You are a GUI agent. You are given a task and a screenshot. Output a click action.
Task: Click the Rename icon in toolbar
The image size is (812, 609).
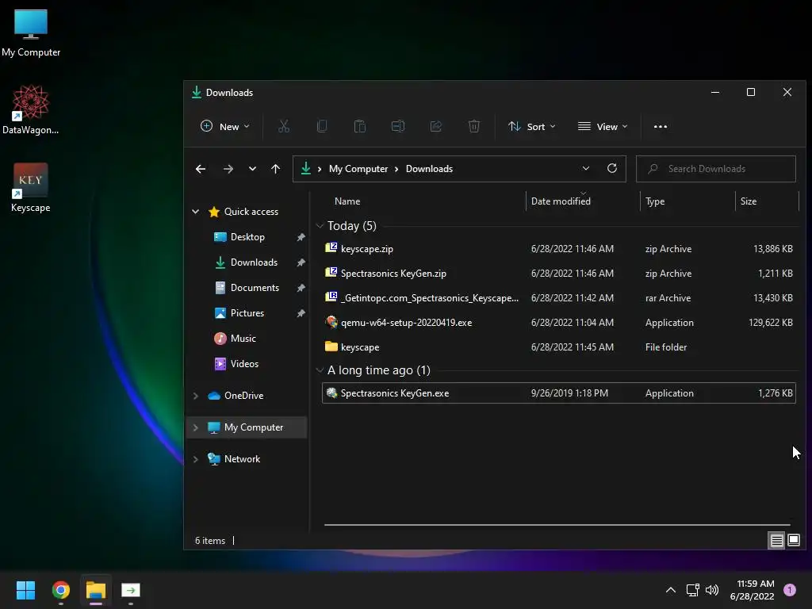tap(398, 126)
